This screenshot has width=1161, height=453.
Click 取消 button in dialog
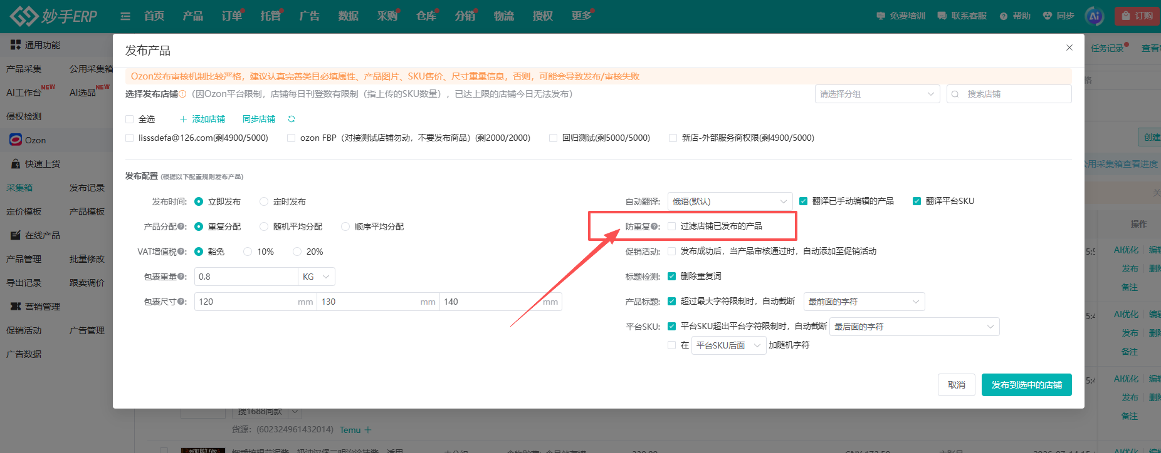(957, 385)
